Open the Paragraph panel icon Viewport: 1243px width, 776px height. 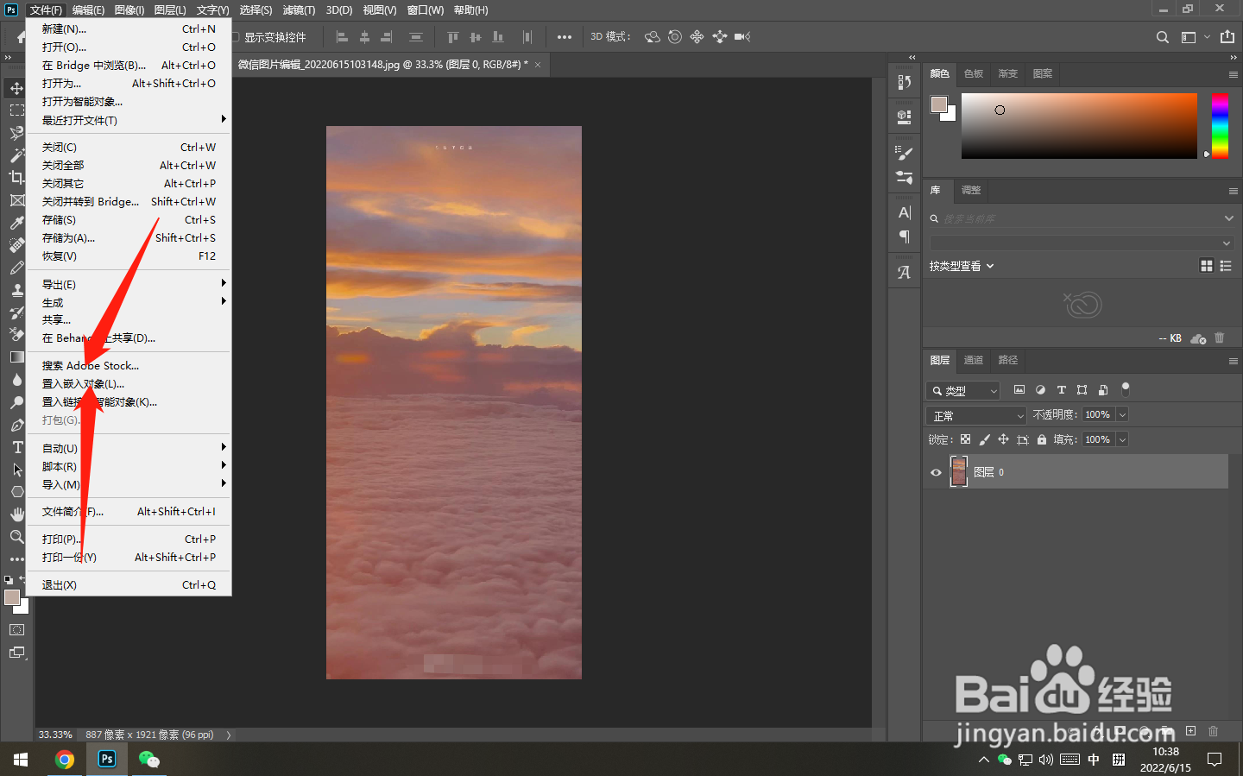pos(904,236)
